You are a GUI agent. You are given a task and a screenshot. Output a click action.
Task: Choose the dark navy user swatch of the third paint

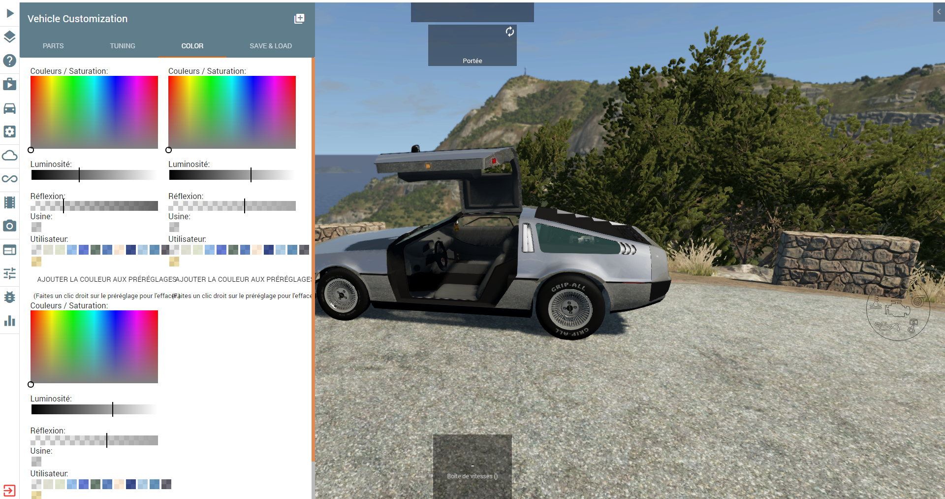(x=131, y=484)
